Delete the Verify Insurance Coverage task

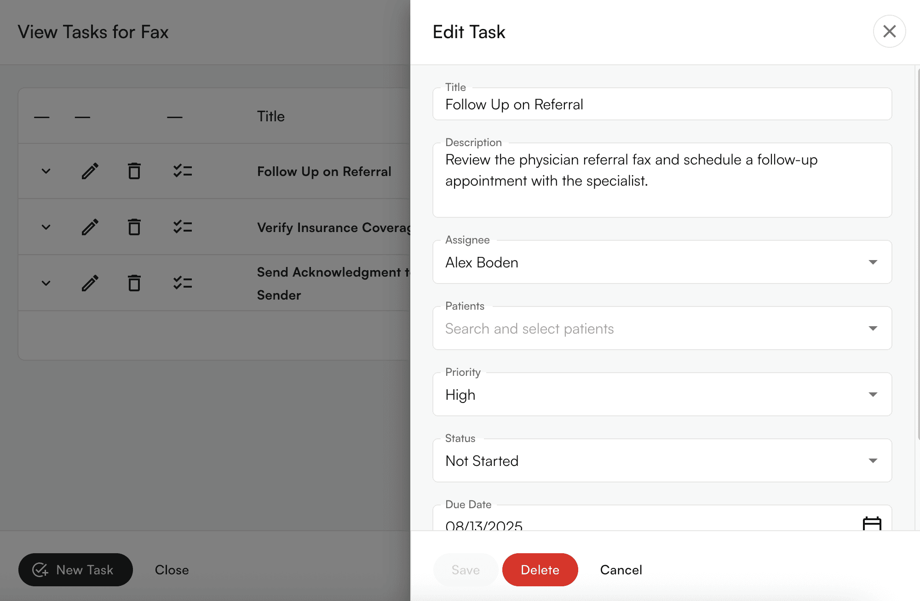tap(134, 227)
